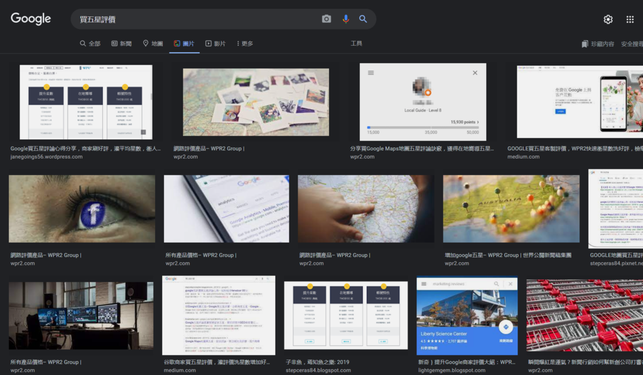The image size is (643, 375).
Task: Search by image using the camera icon
Action: click(x=327, y=19)
